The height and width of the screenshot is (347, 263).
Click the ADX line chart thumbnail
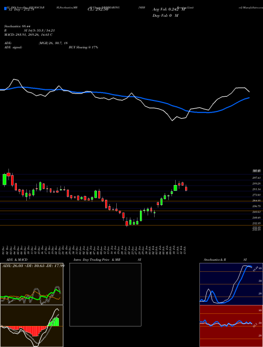(x=32, y=284)
